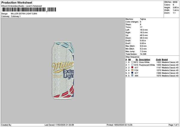
Task: Click the 'Code' column header
Action: (x=158, y=60)
